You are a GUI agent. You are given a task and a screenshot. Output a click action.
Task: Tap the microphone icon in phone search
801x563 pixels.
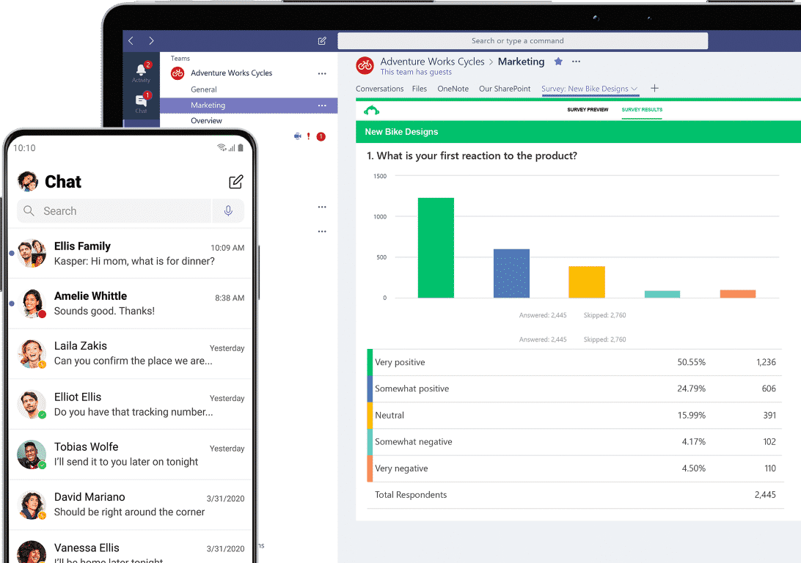(228, 211)
